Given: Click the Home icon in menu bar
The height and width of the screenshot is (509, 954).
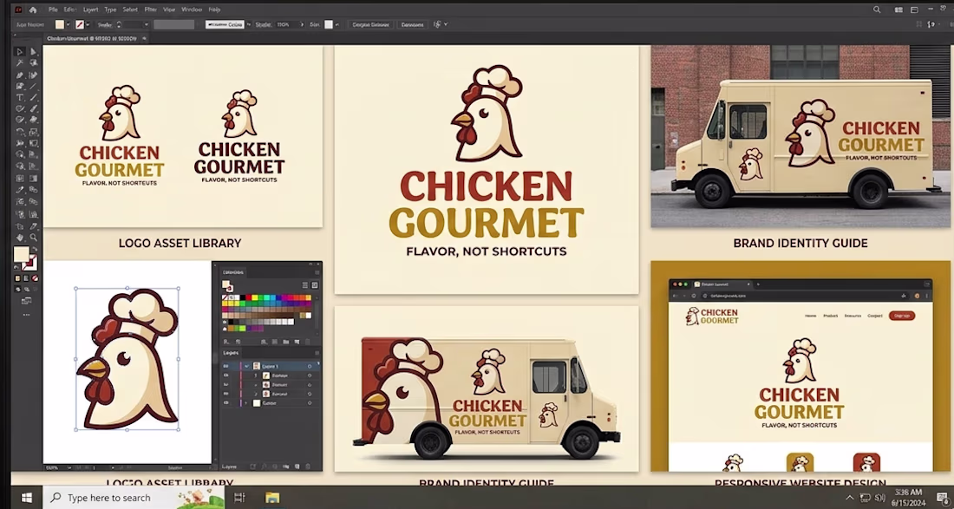Looking at the screenshot, I should [x=33, y=10].
